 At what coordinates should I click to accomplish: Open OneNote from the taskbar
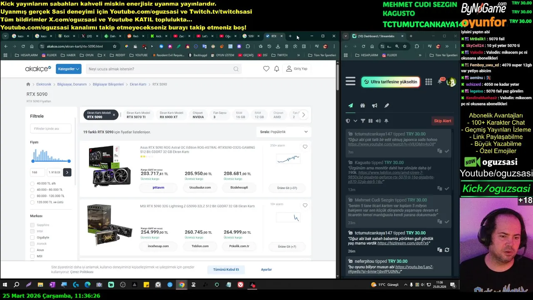point(52,285)
